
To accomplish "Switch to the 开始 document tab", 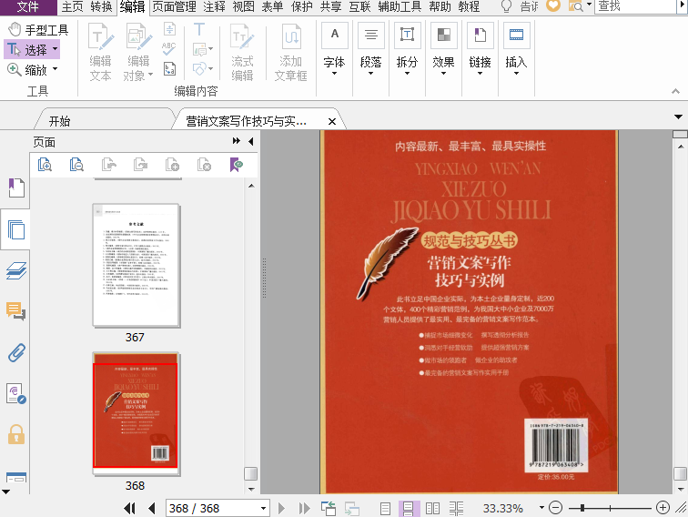I will (59, 121).
